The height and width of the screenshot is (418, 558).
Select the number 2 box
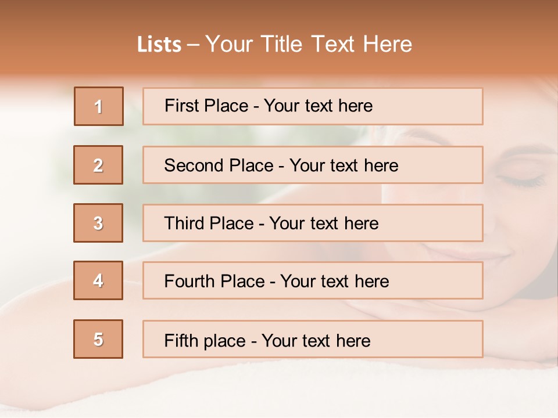98,165
